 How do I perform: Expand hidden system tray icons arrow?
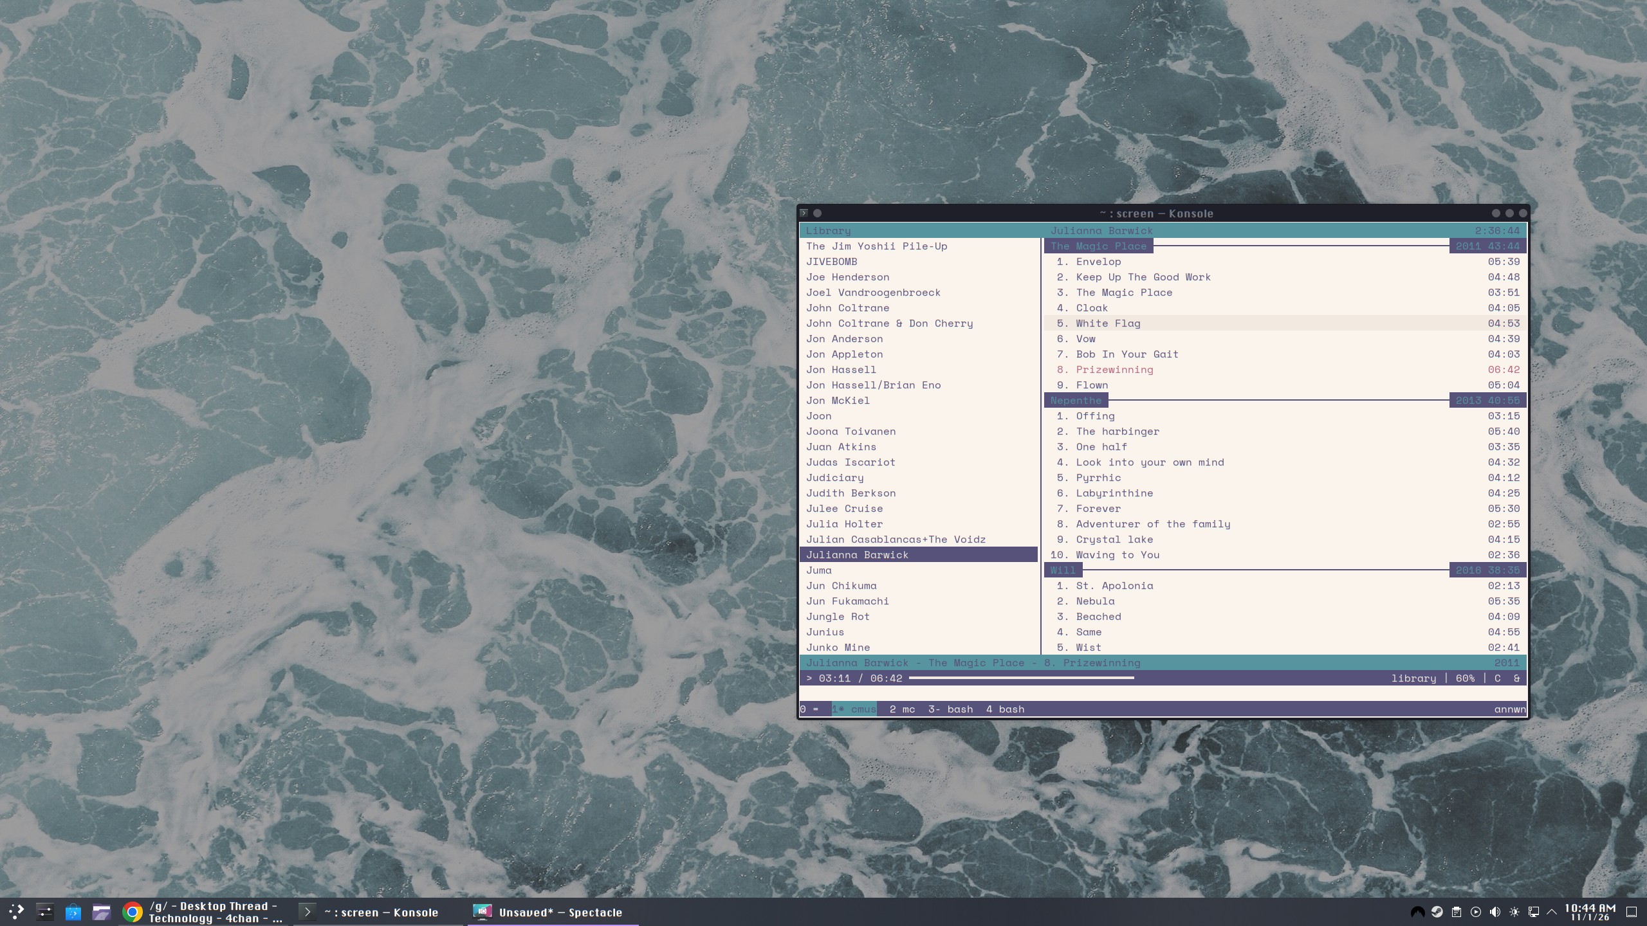[x=1552, y=912]
